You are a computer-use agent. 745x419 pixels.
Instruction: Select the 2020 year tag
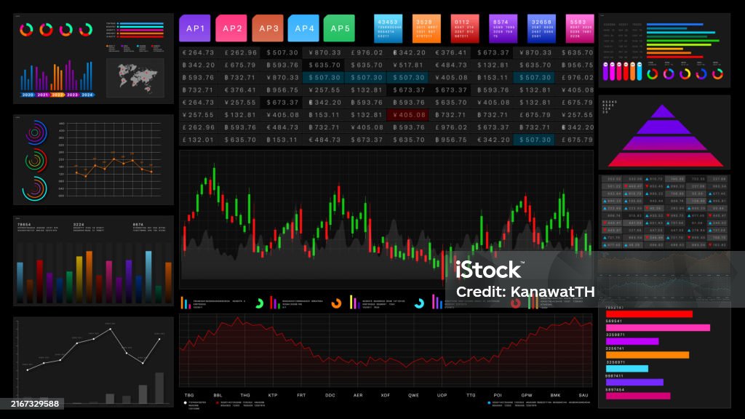(28, 95)
